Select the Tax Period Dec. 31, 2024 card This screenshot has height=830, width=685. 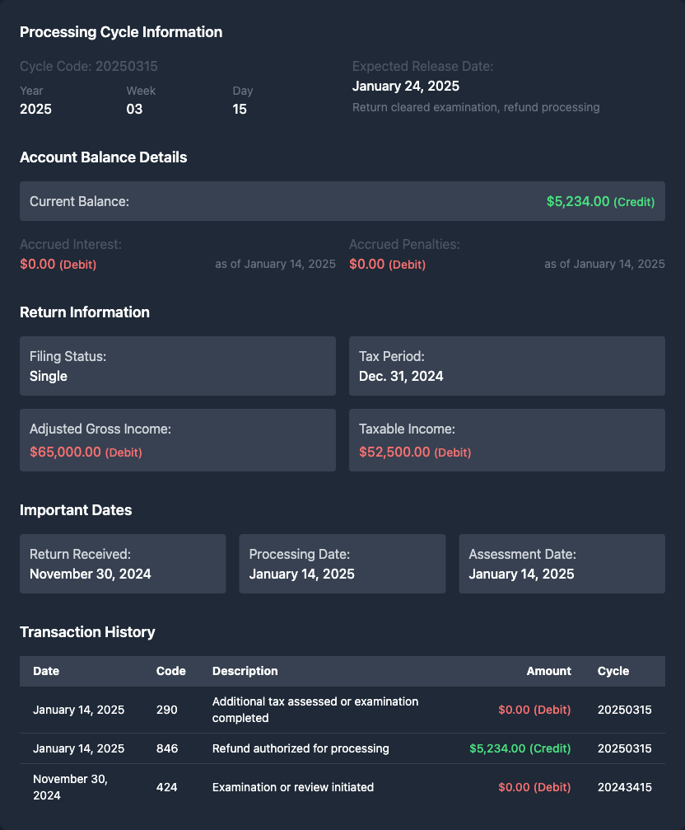click(x=506, y=366)
